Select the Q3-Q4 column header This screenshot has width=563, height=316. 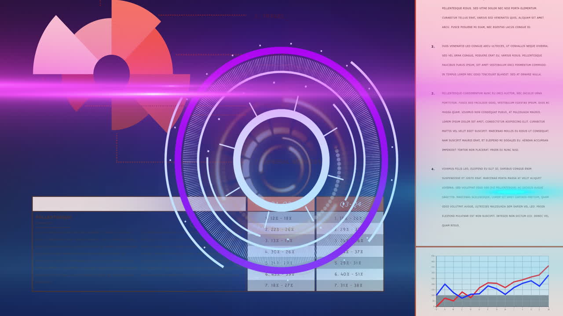click(x=350, y=204)
